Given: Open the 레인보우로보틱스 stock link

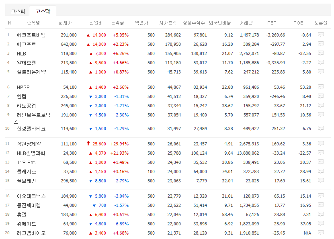Looking at the screenshot, I should point(32,118).
